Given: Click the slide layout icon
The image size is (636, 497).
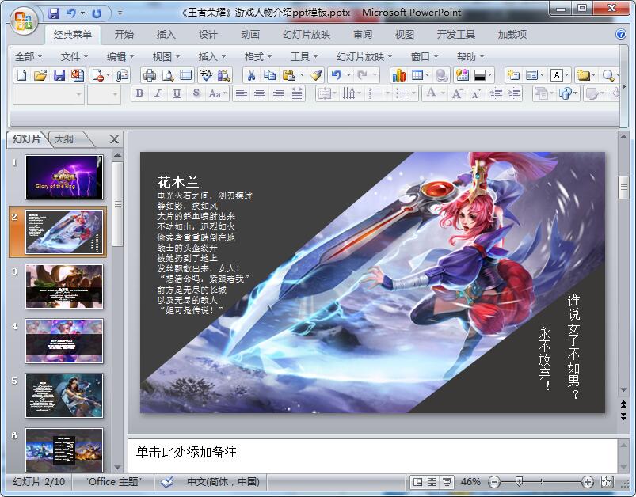Looking at the screenshot, I should [x=531, y=75].
